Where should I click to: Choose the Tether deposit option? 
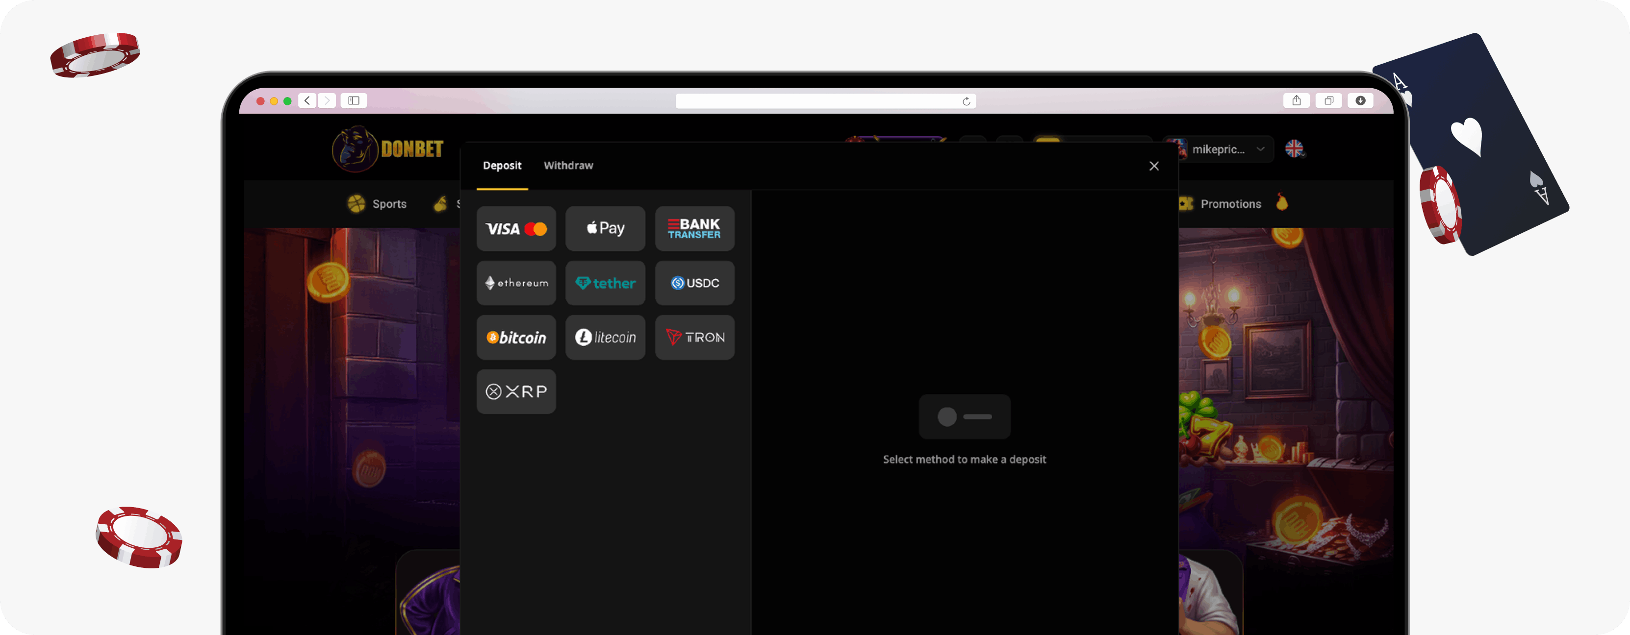(x=605, y=283)
